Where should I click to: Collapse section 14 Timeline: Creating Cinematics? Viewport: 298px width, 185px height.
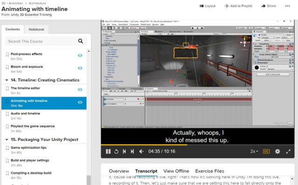click(x=7, y=80)
